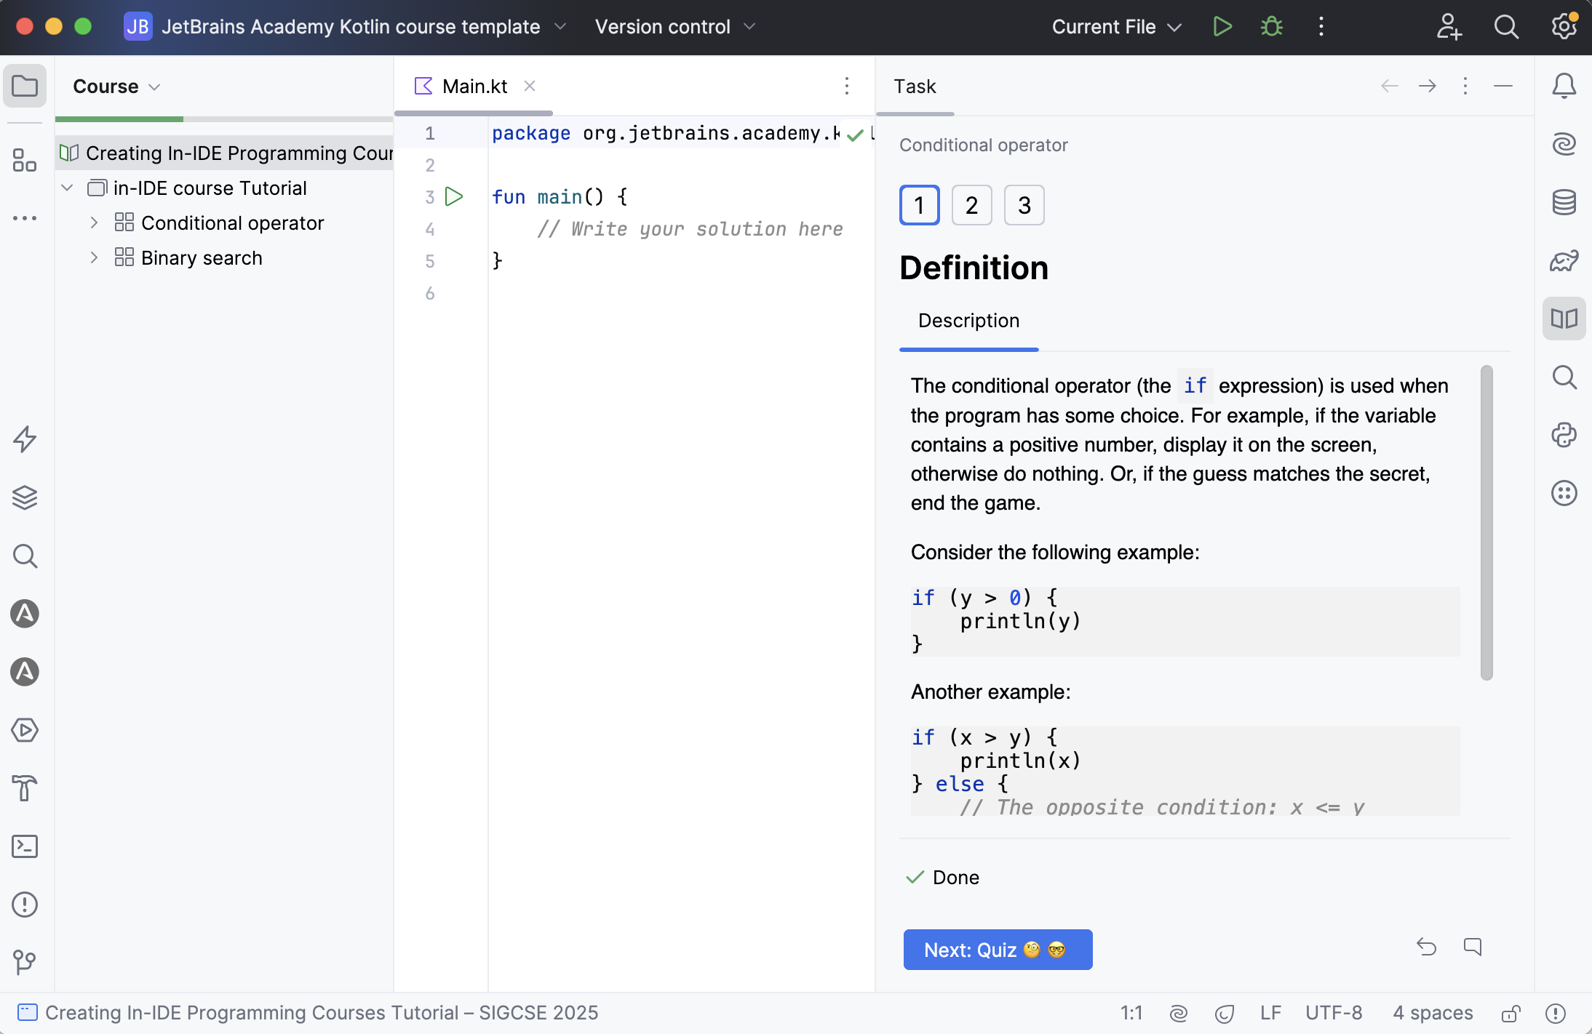Screen dimensions: 1592x1034
Task: Open the Terminal tool window
Action: [x=25, y=846]
